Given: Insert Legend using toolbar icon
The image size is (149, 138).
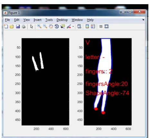Looking at the screenshot, I should (x=93, y=26).
